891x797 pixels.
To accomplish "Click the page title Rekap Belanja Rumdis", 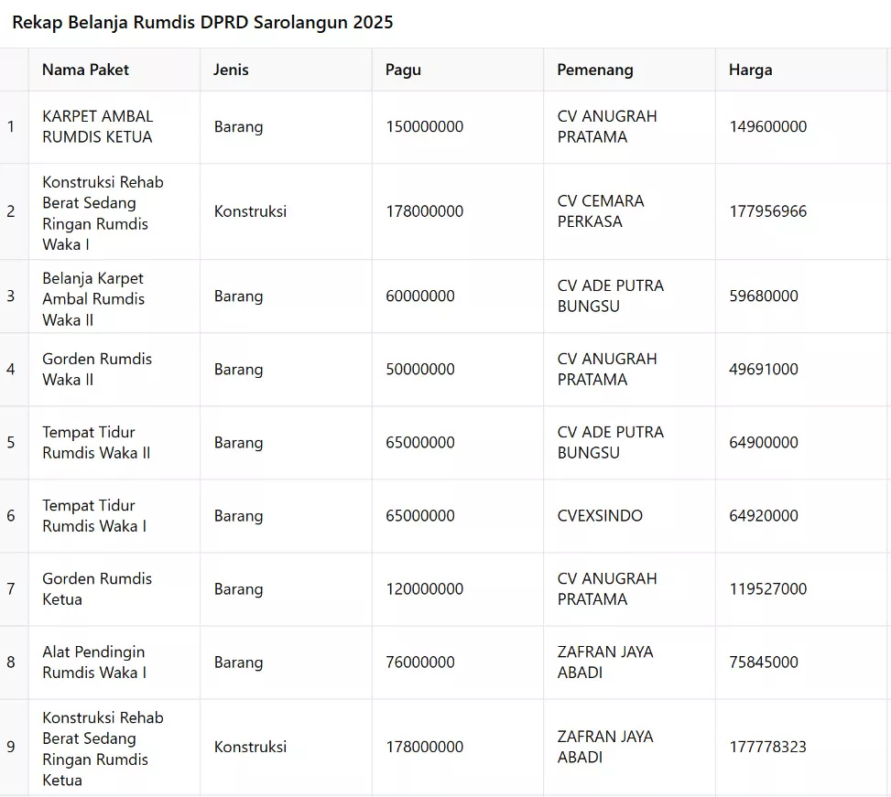I will (202, 23).
